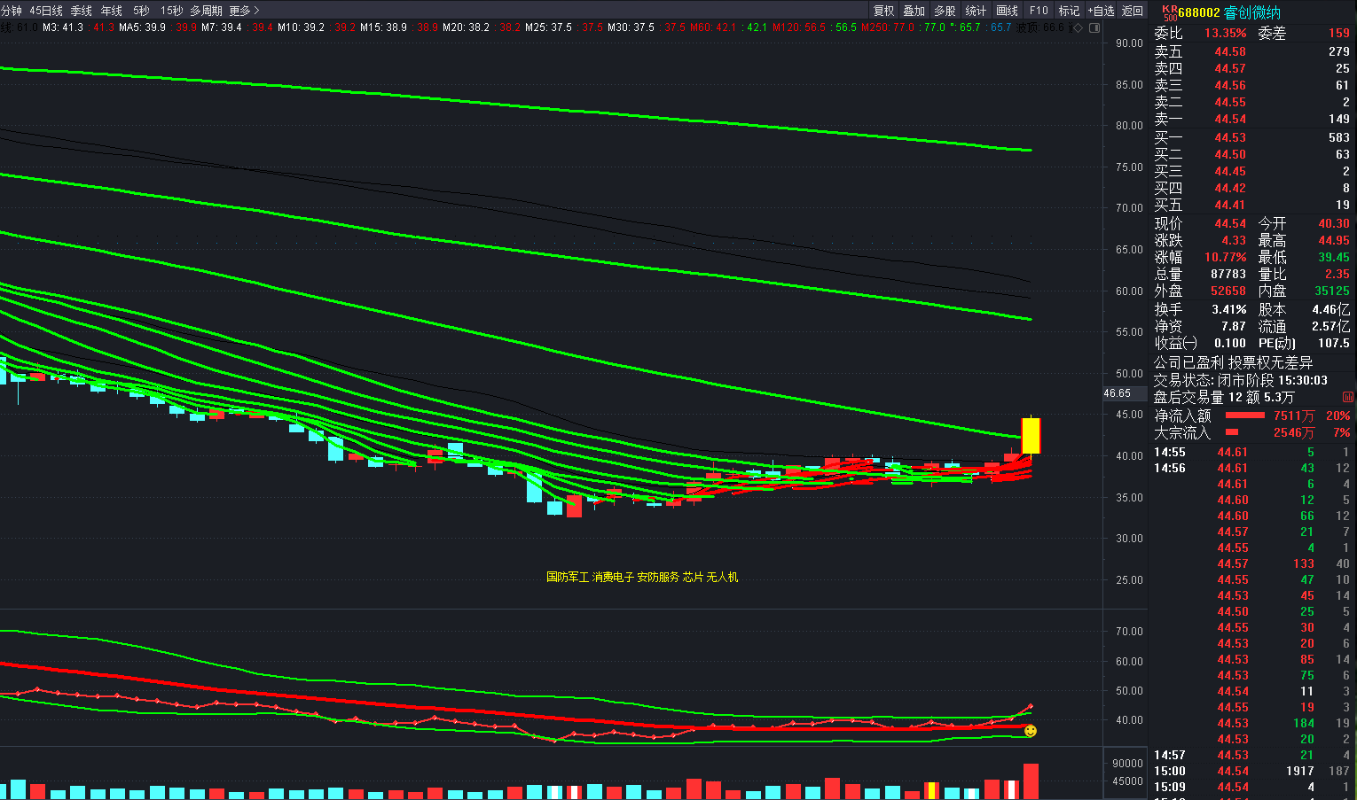Click 买三 bid price 44.45

[1230, 171]
